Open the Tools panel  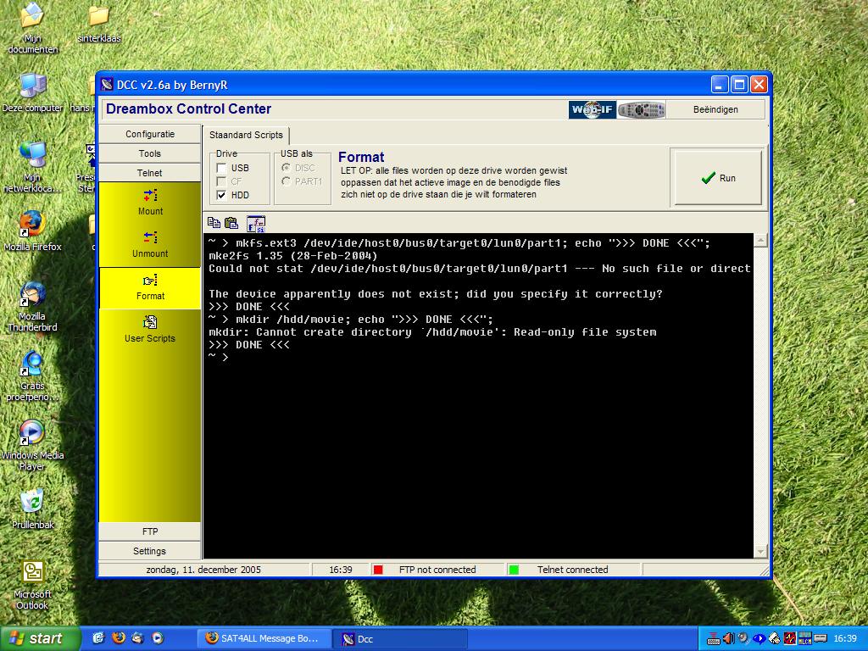click(149, 153)
